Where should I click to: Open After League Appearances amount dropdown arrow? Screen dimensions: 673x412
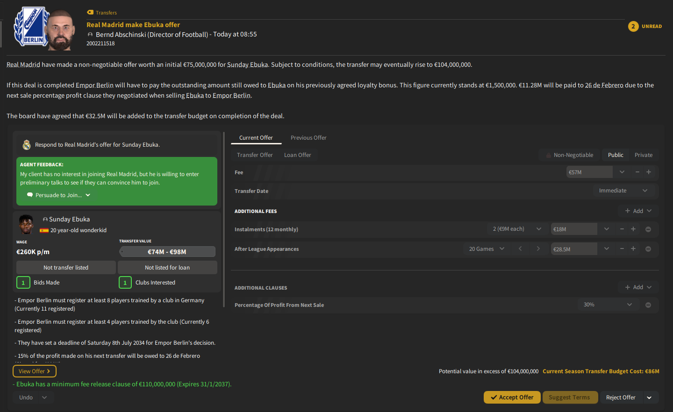pos(607,249)
